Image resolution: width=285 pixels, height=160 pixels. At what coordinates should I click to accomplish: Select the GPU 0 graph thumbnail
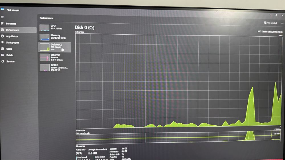[44, 68]
